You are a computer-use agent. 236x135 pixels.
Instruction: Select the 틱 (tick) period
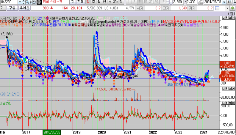click(121, 2)
